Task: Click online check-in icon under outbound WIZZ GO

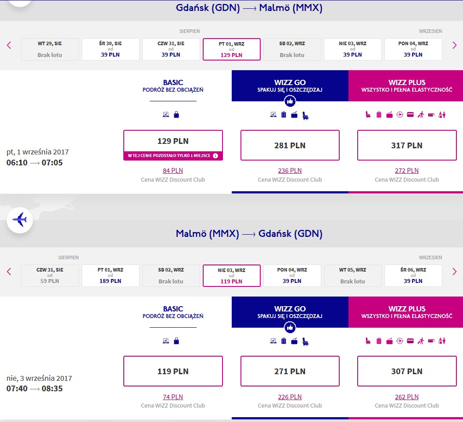Action: [x=273, y=114]
